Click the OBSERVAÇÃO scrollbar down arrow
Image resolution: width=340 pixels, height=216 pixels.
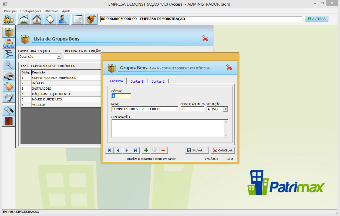coord(226,135)
